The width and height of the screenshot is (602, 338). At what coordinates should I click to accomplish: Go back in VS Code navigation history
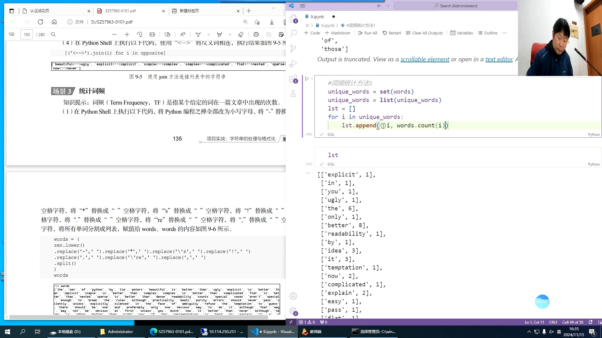pyautogui.click(x=379, y=6)
